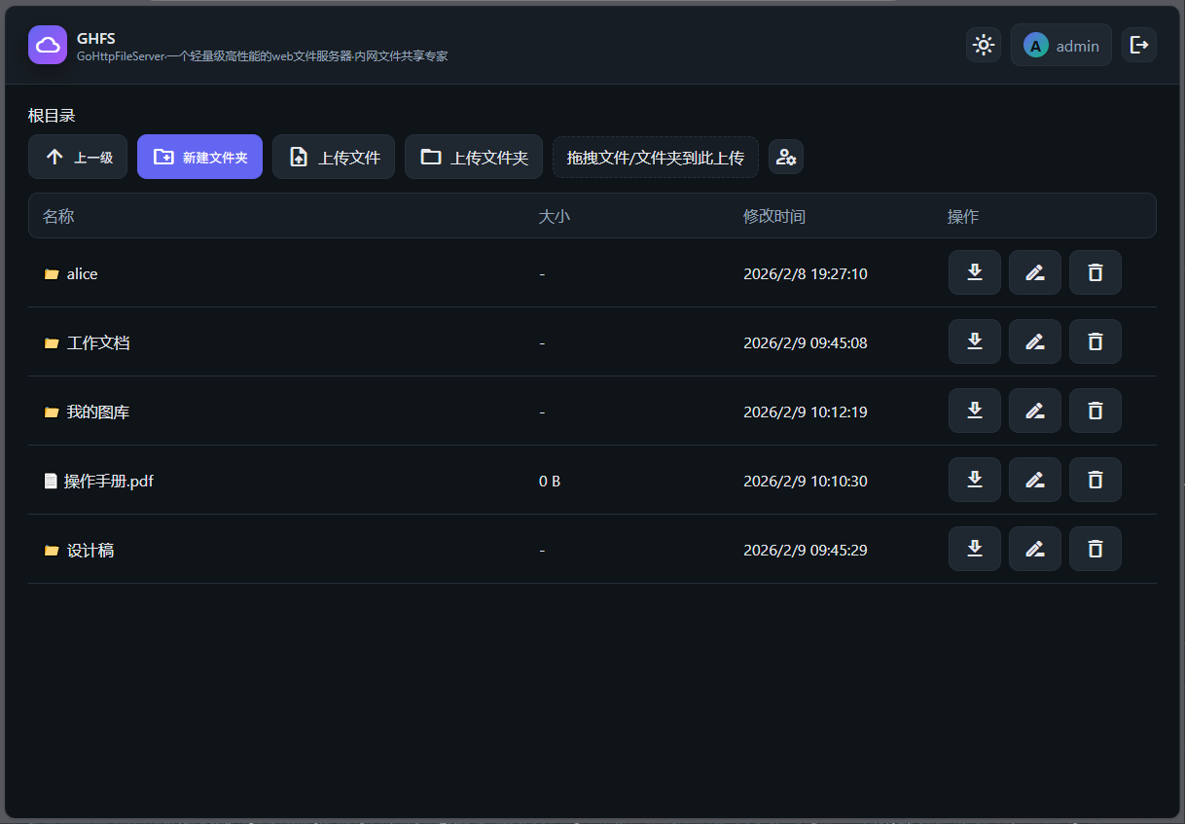The image size is (1185, 824).
Task: Delete the 我的图库 folder
Action: pos(1095,411)
